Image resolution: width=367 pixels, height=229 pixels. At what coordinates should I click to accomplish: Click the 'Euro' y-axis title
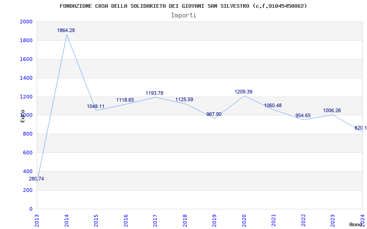click(x=22, y=116)
